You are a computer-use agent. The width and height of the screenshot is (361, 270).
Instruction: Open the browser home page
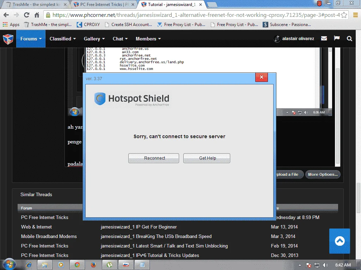click(x=37, y=15)
